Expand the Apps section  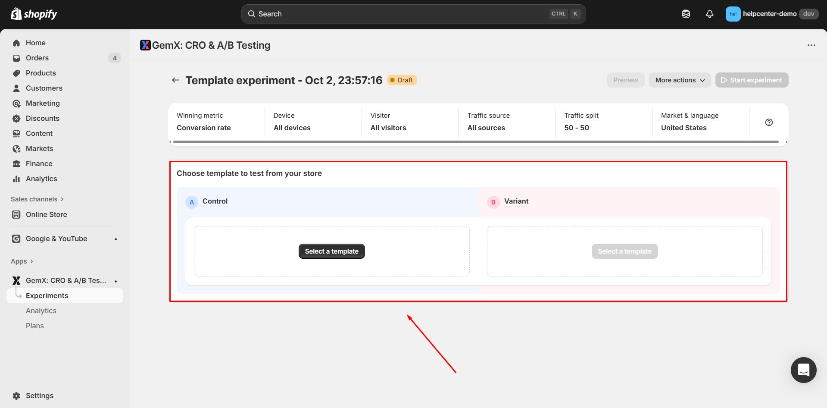point(22,261)
